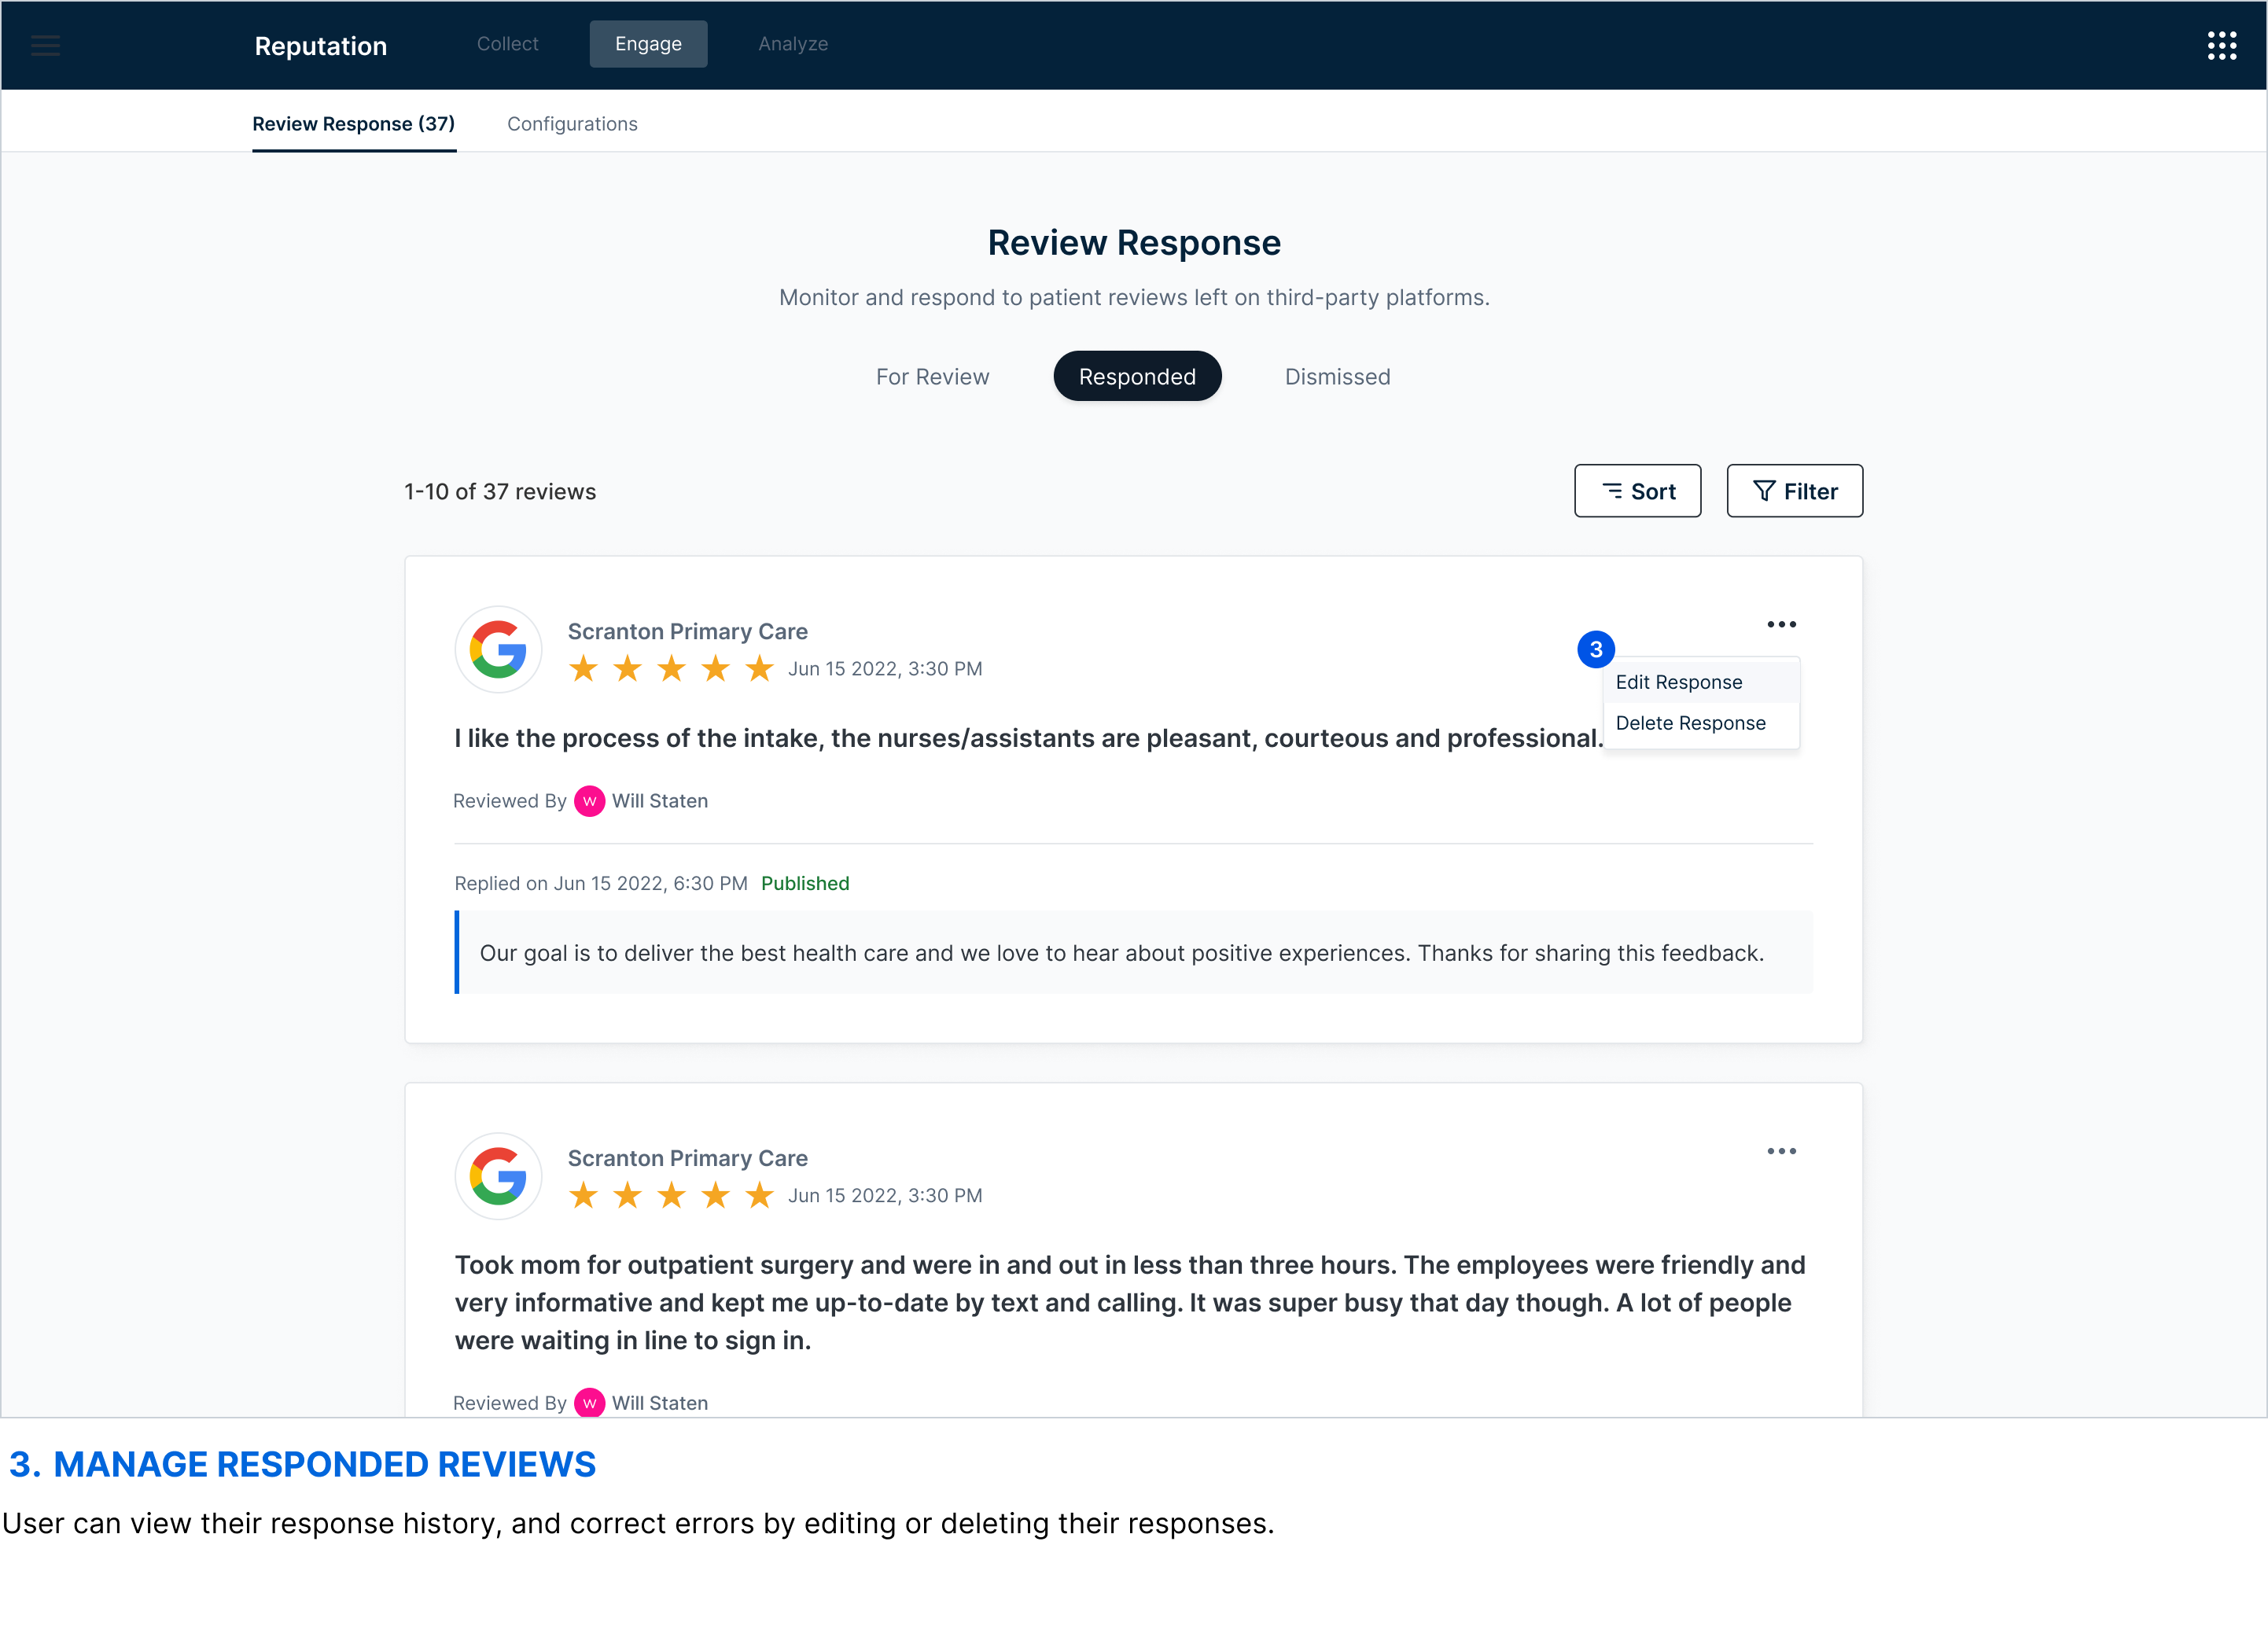Viewport: 2268px width, 1648px height.
Task: Click Google logo on second review
Action: point(498,1176)
